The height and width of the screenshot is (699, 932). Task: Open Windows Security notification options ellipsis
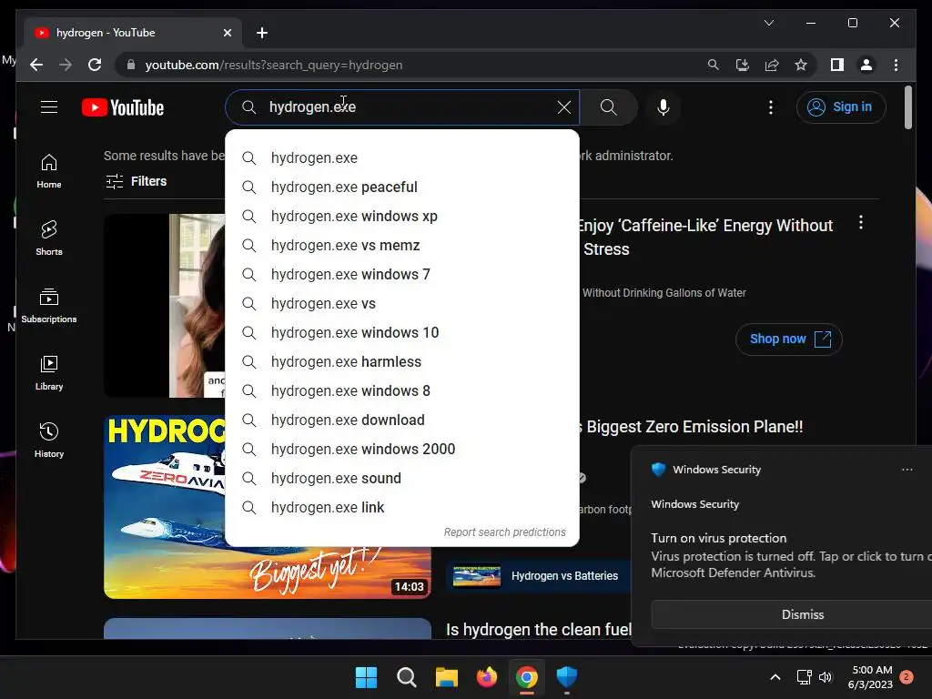(x=907, y=470)
